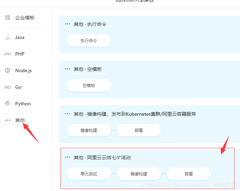
Task: Click dots icon on 阿里云云效七夕活动 card
Action: click(68, 157)
